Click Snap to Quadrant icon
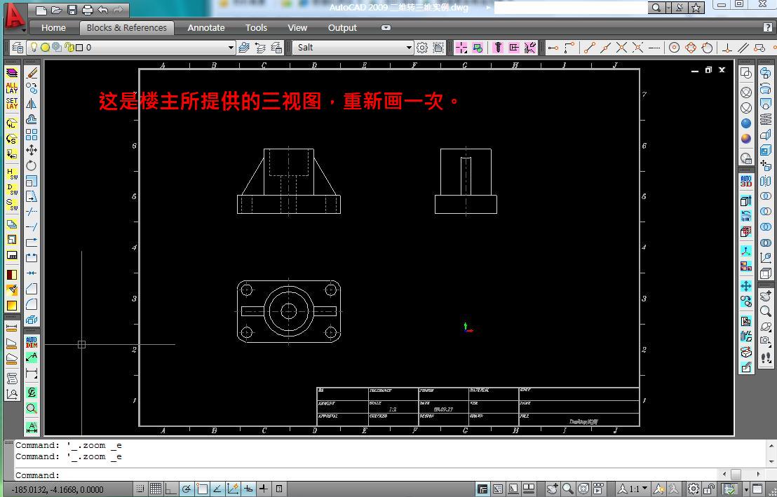777x497 pixels. pyautogui.click(x=690, y=48)
